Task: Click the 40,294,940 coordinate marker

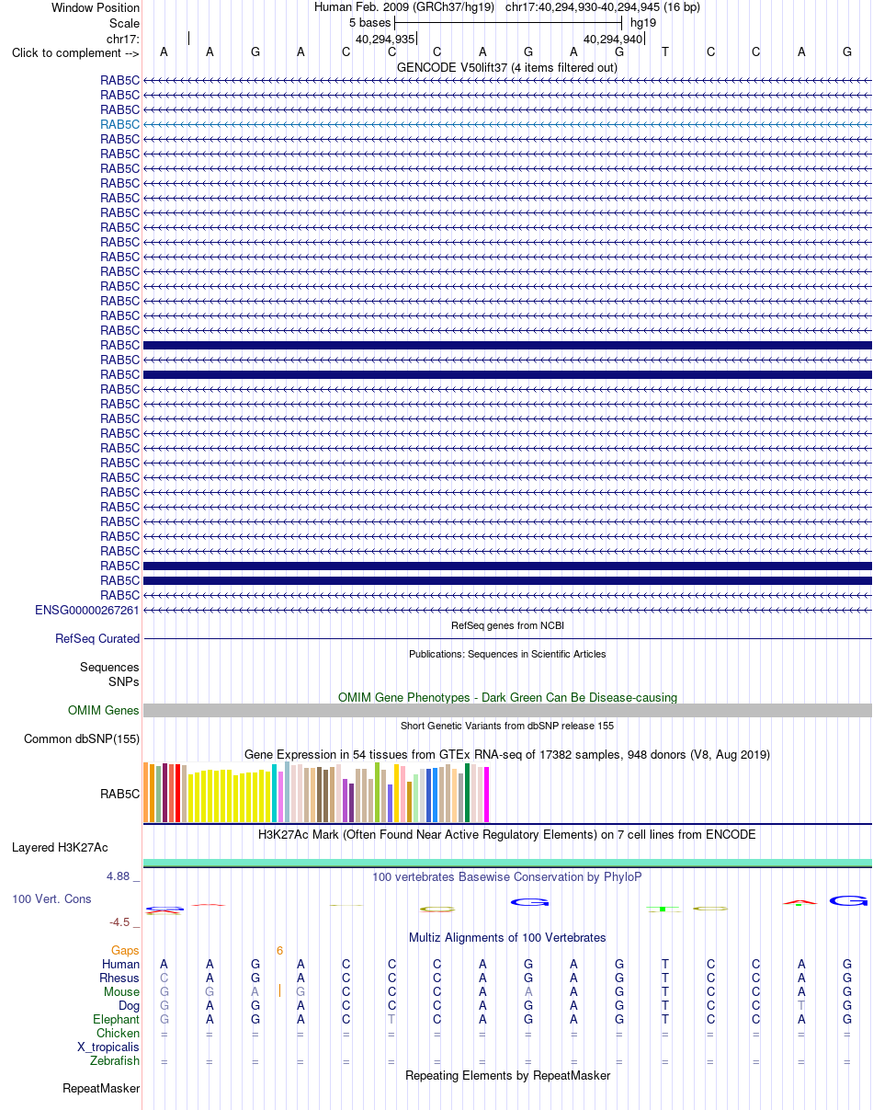Action: [613, 40]
